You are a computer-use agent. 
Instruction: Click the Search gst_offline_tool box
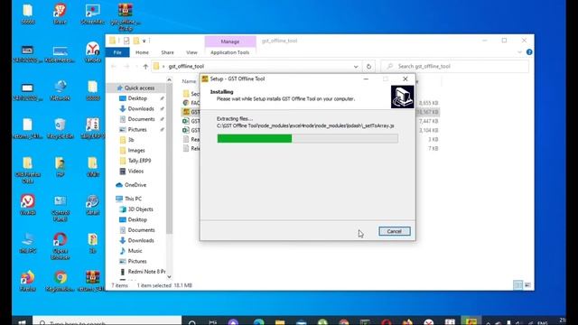pyautogui.click(x=455, y=66)
